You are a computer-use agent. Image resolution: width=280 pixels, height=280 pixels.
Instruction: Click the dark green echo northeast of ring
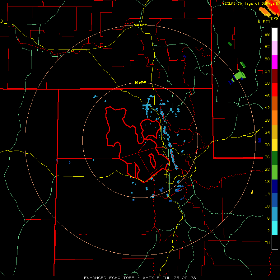[x=230, y=44]
